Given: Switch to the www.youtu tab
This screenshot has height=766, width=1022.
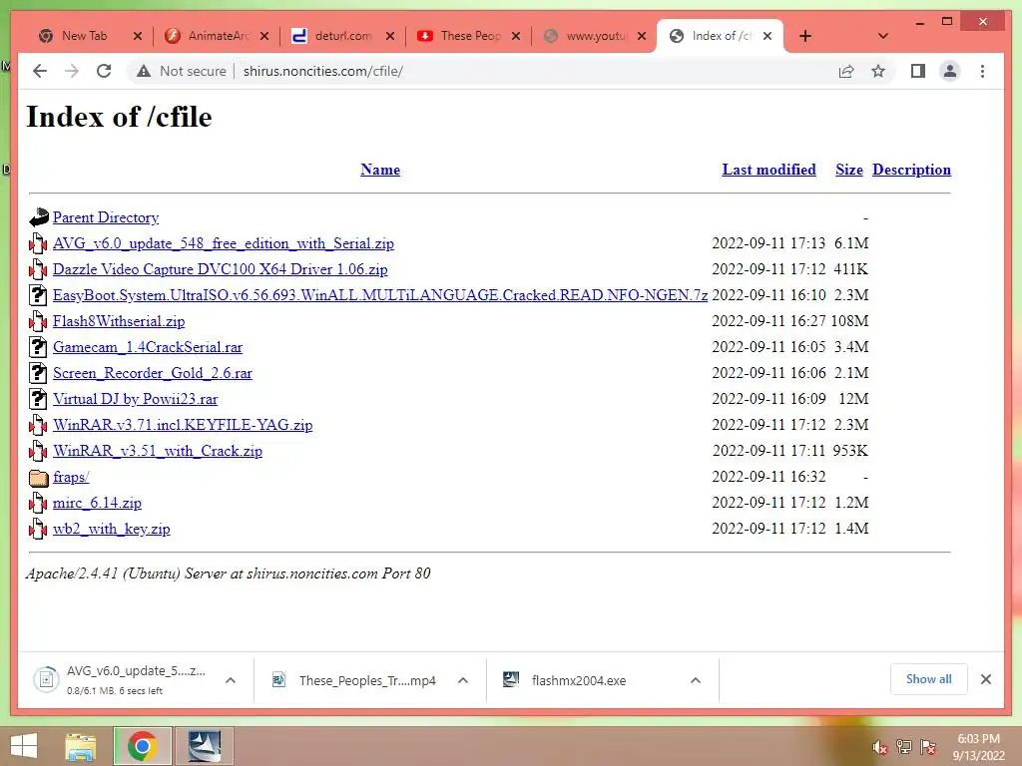Looking at the screenshot, I should [x=596, y=36].
